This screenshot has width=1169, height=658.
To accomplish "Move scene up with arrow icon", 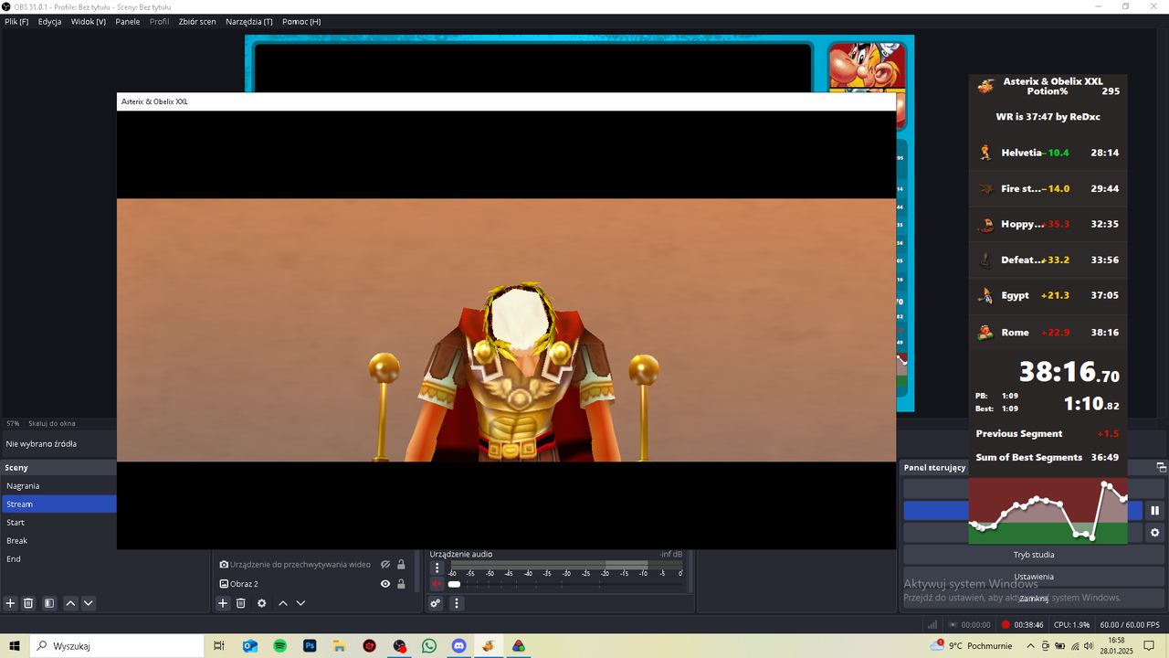I will point(70,603).
